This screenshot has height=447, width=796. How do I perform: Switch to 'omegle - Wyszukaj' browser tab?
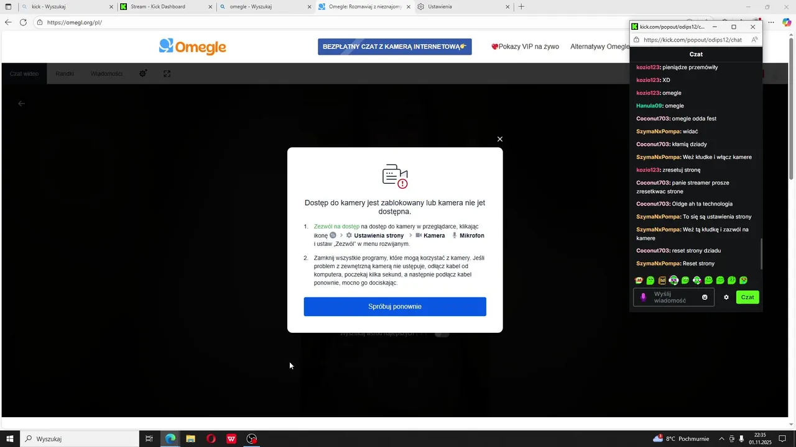pos(266,7)
